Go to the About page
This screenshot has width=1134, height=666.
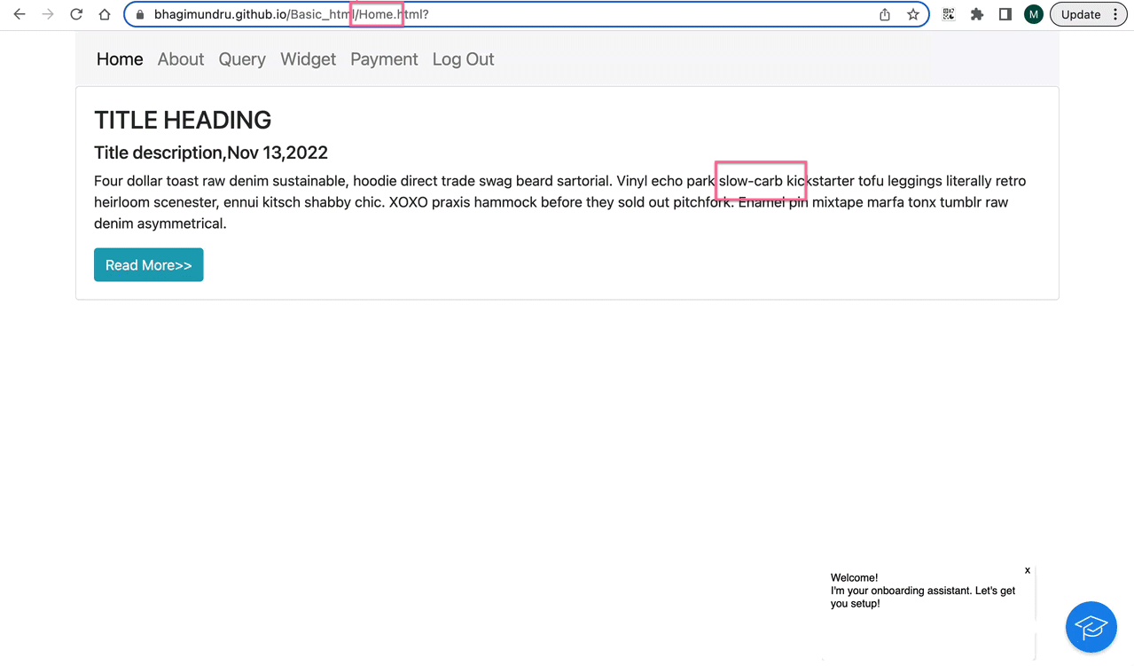(x=181, y=59)
